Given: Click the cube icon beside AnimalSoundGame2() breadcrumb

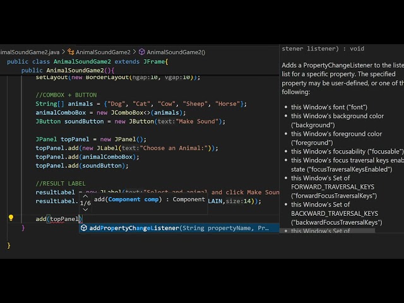Looking at the screenshot, I should (x=141, y=52).
